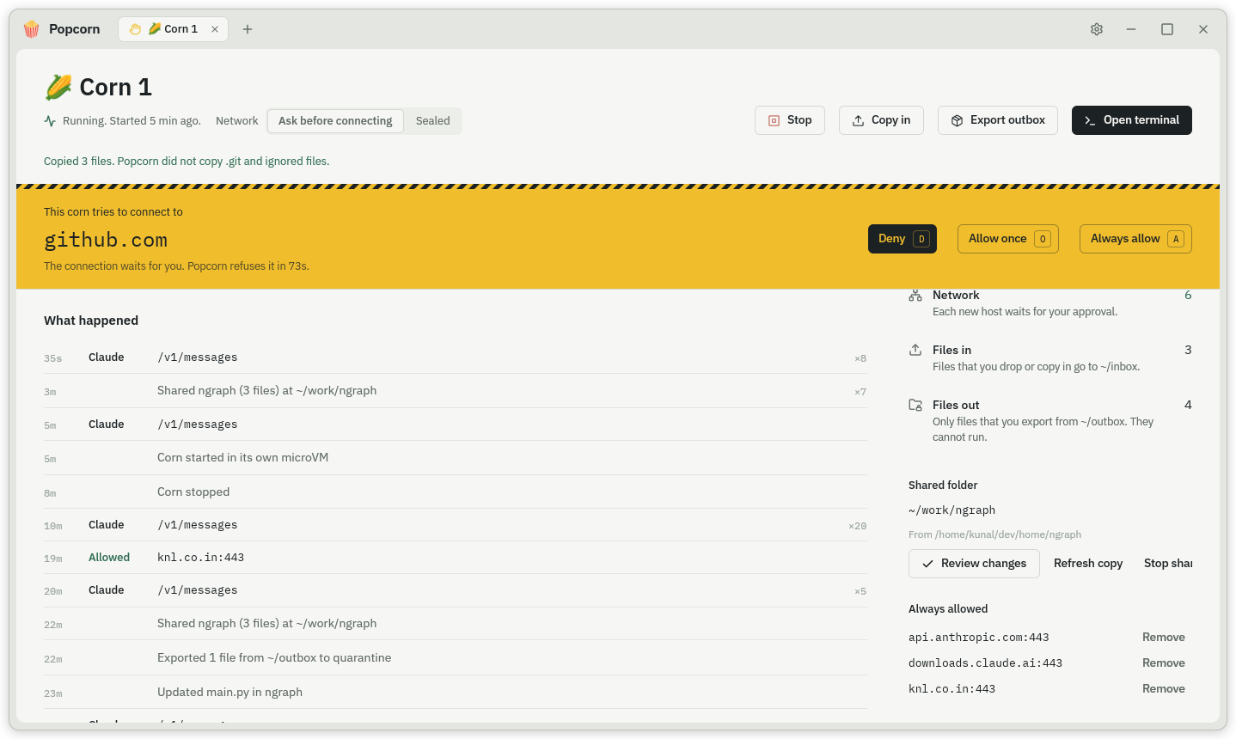Click the Files in upload icon
This screenshot has width=1236, height=739.
coord(915,350)
